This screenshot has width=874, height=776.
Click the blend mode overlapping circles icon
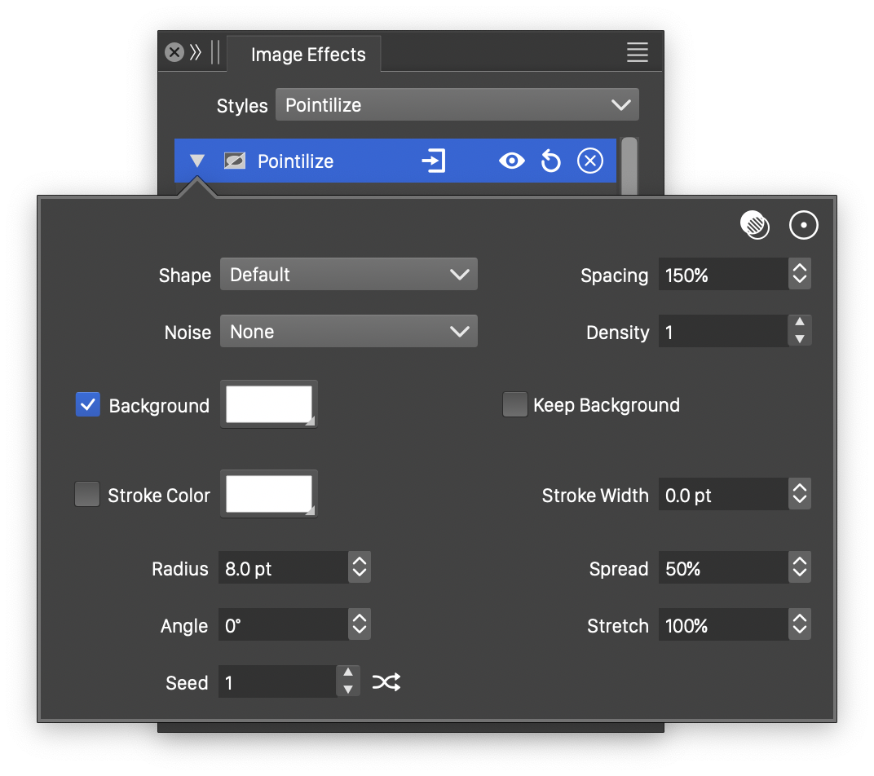755,225
